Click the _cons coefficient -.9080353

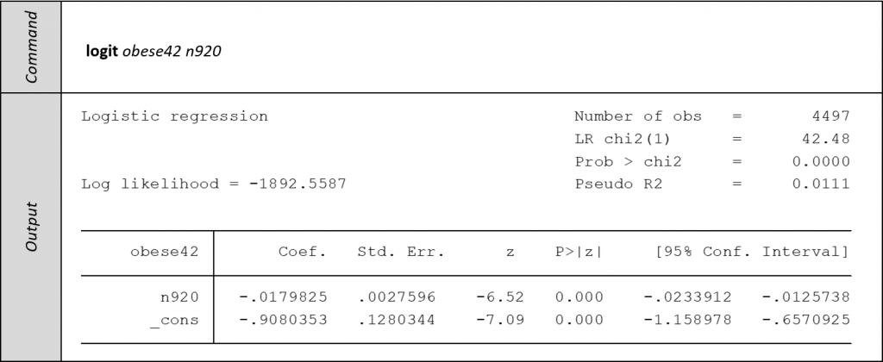coord(283,320)
